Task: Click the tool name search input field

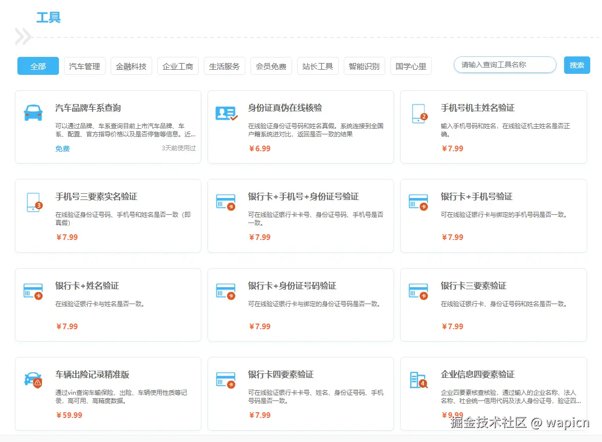Action: [505, 65]
